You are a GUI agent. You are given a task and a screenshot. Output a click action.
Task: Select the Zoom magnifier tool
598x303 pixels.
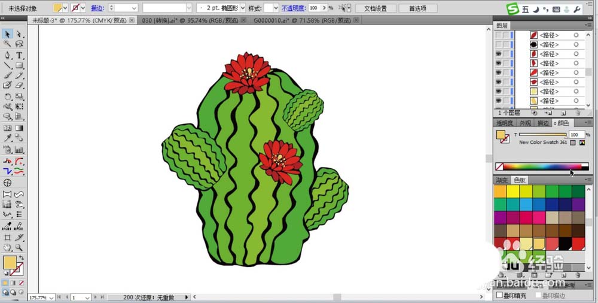[19, 247]
